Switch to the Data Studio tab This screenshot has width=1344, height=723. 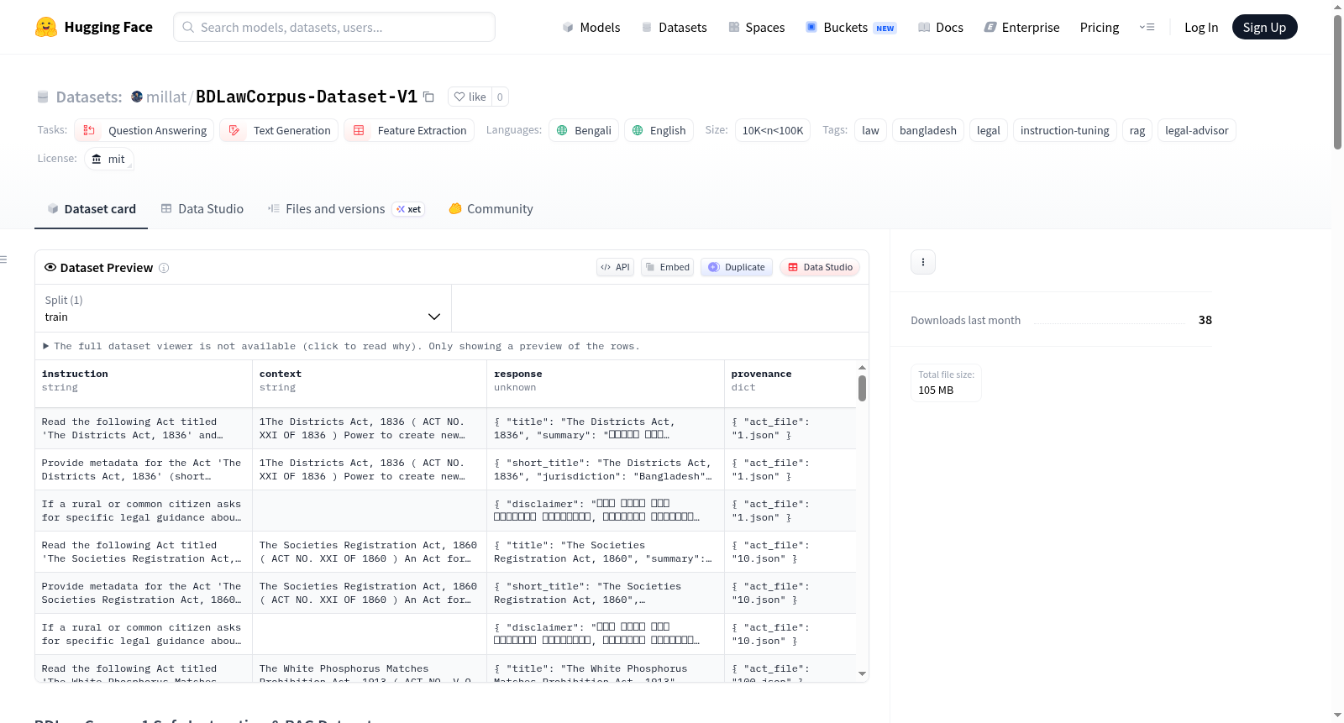pyautogui.click(x=202, y=209)
